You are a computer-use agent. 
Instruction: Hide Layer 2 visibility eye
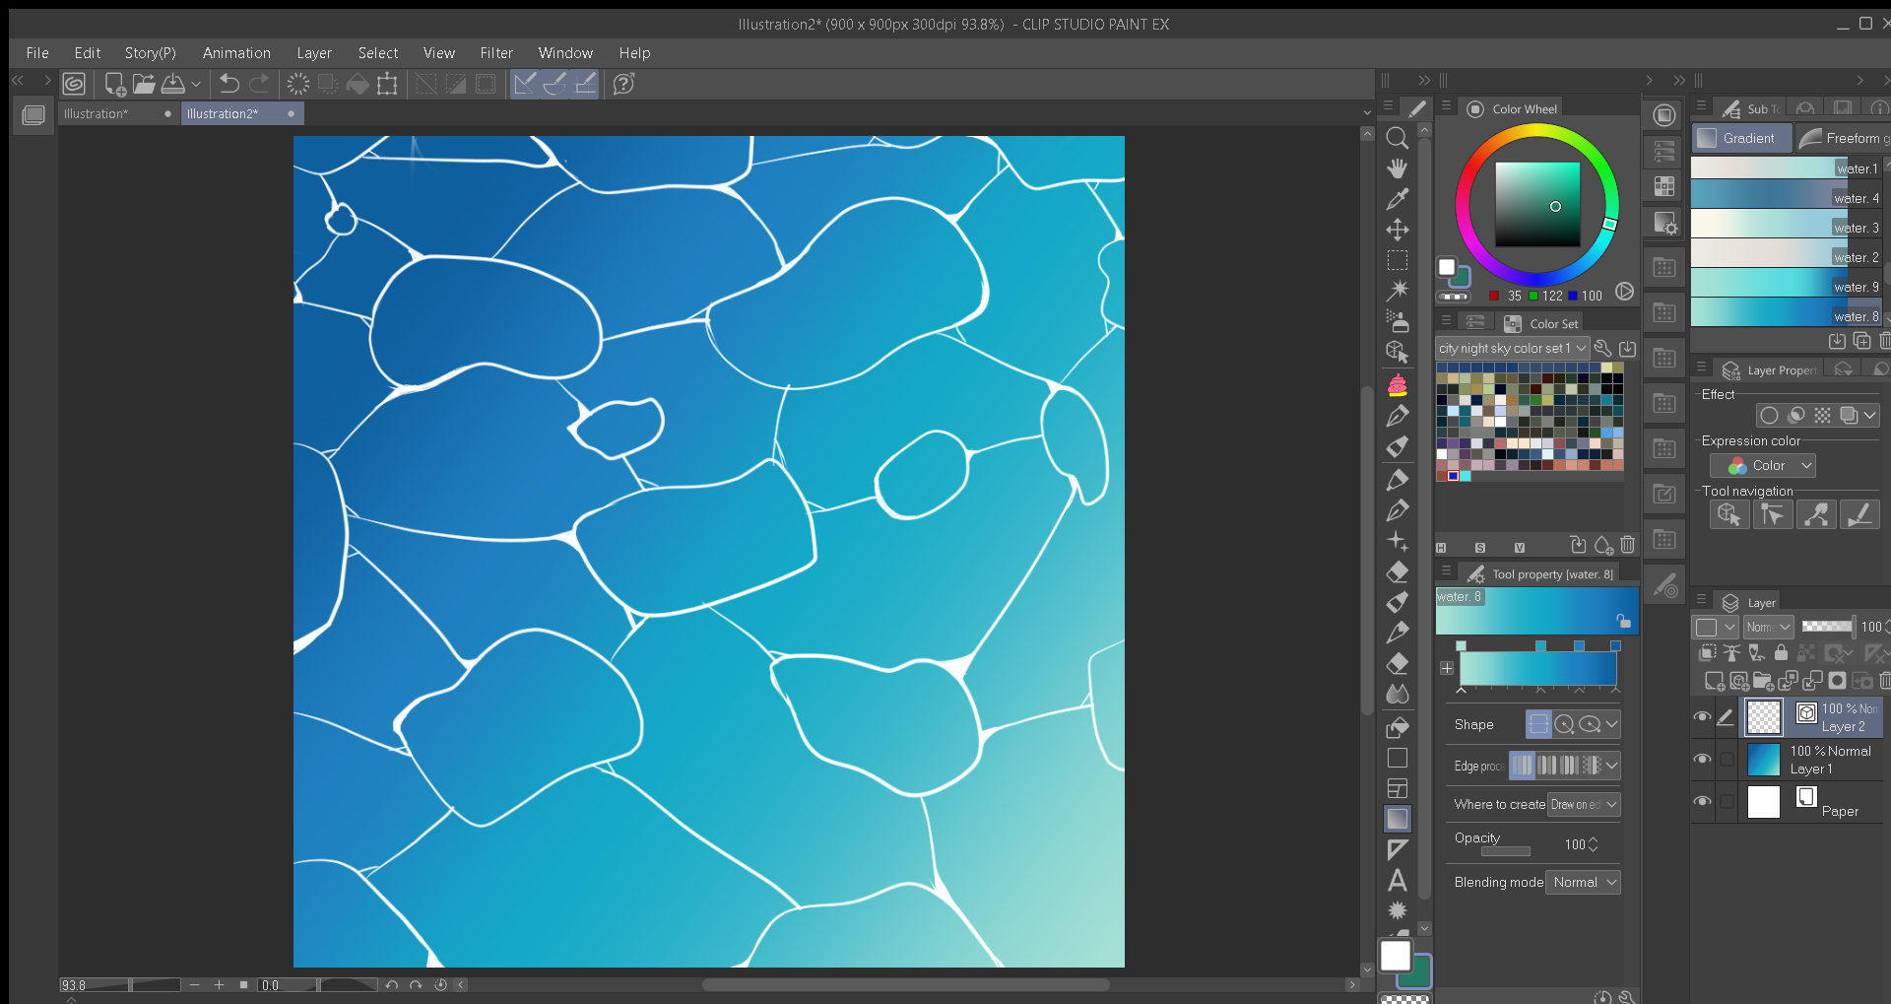click(x=1702, y=717)
